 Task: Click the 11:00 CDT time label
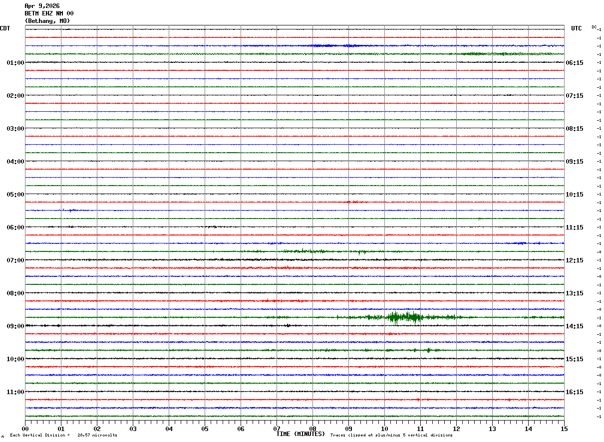[x=15, y=392]
